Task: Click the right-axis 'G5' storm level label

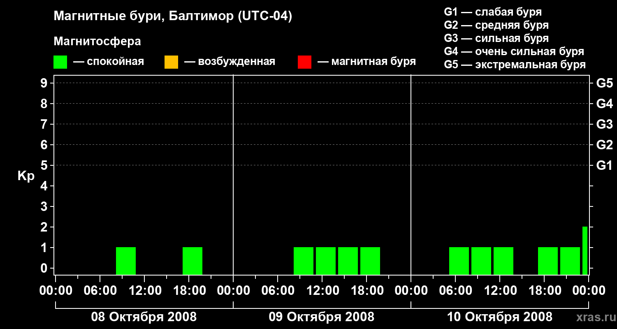Action: click(x=604, y=83)
